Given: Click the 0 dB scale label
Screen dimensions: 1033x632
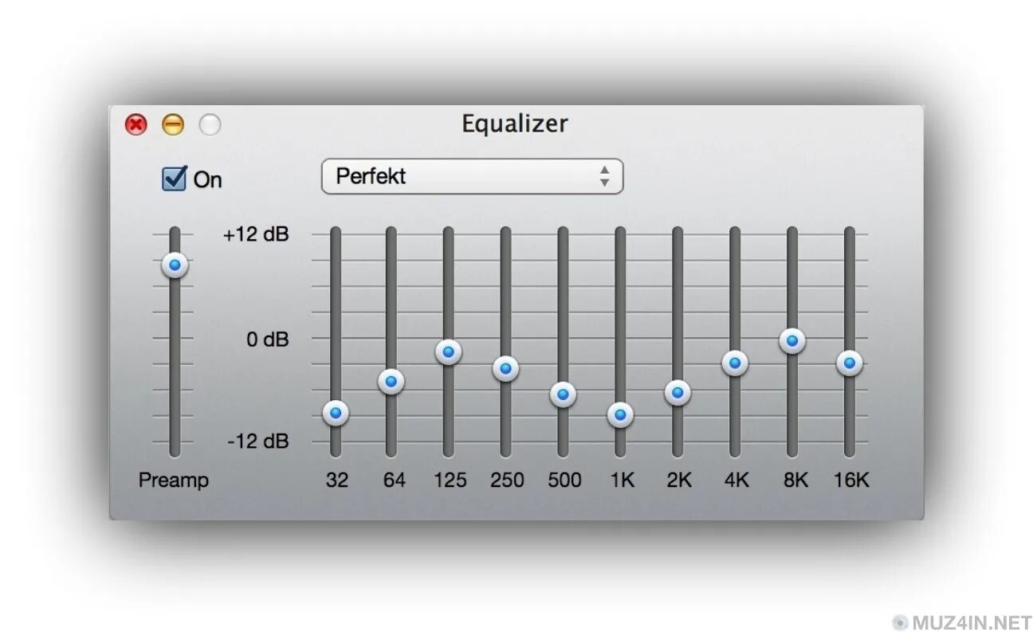Looking at the screenshot, I should (268, 340).
